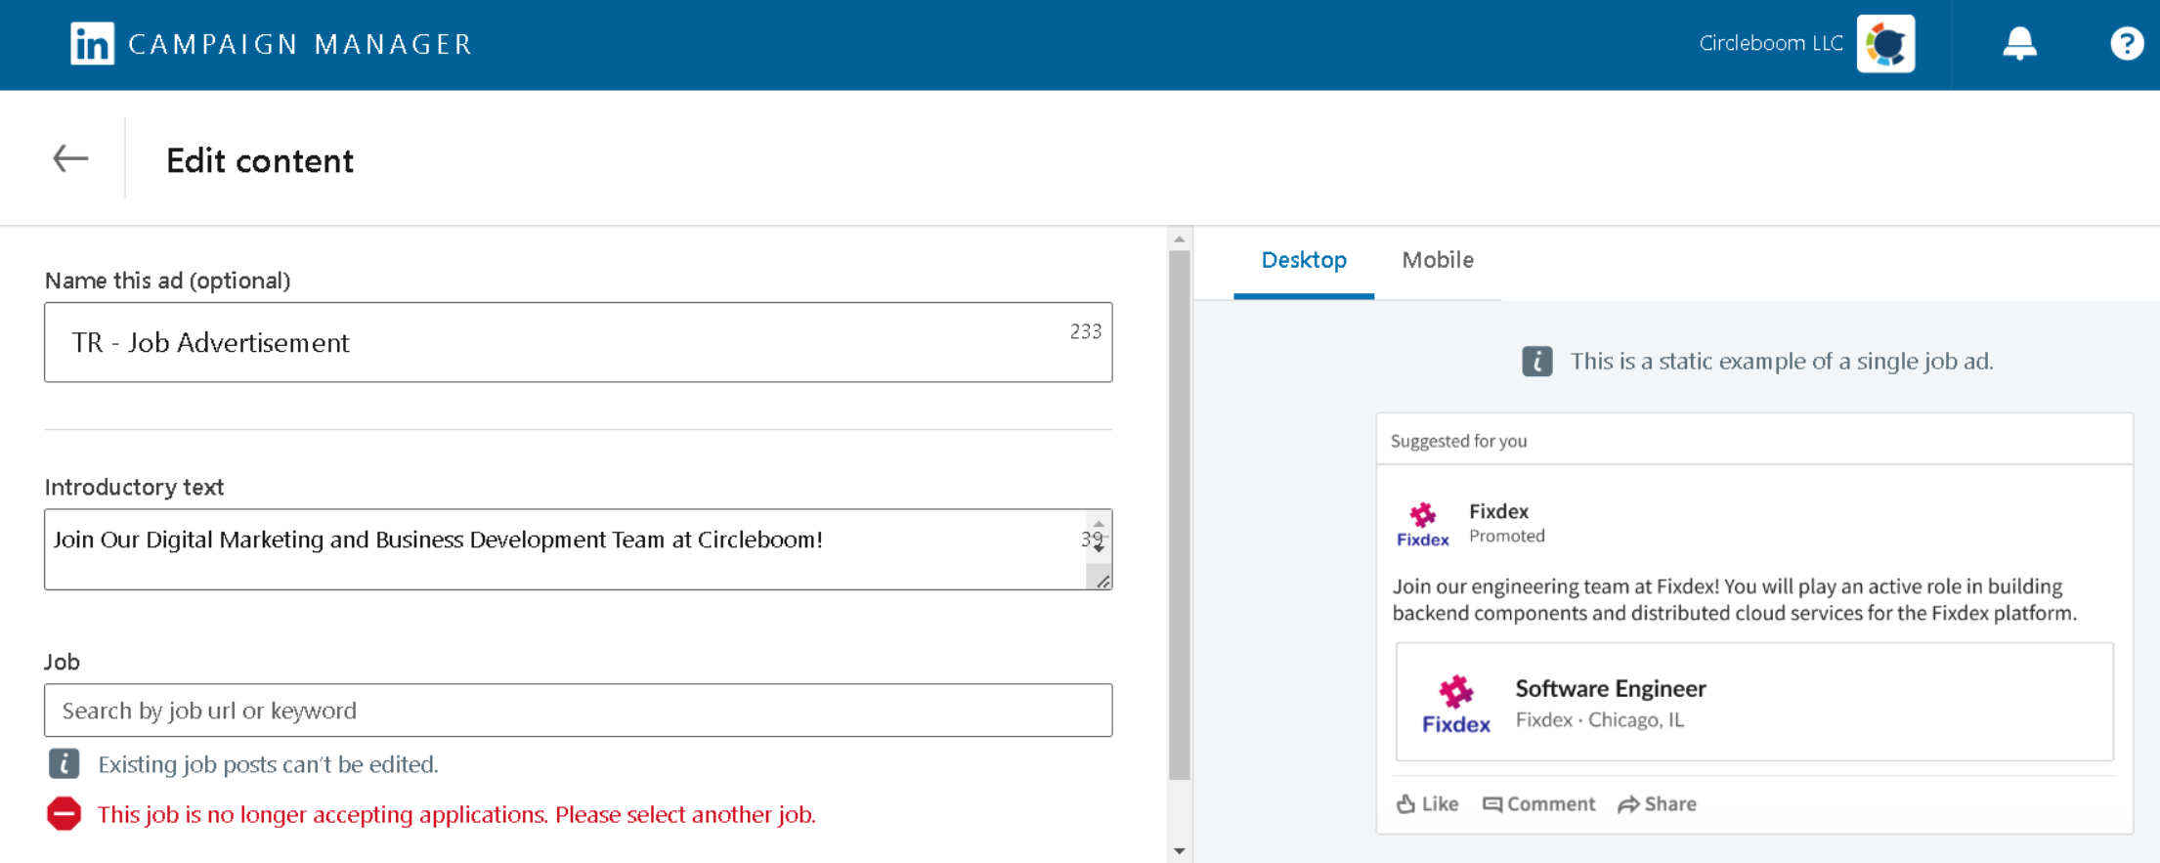Navigate back using the arrow icon

69,158
